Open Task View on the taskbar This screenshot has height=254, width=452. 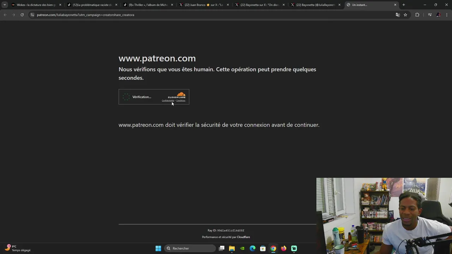coord(222,248)
